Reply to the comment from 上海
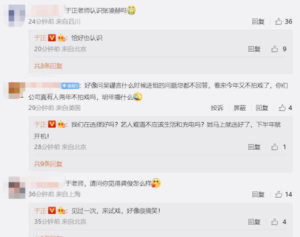Viewport: 300px width, 237px height. [x=258, y=194]
